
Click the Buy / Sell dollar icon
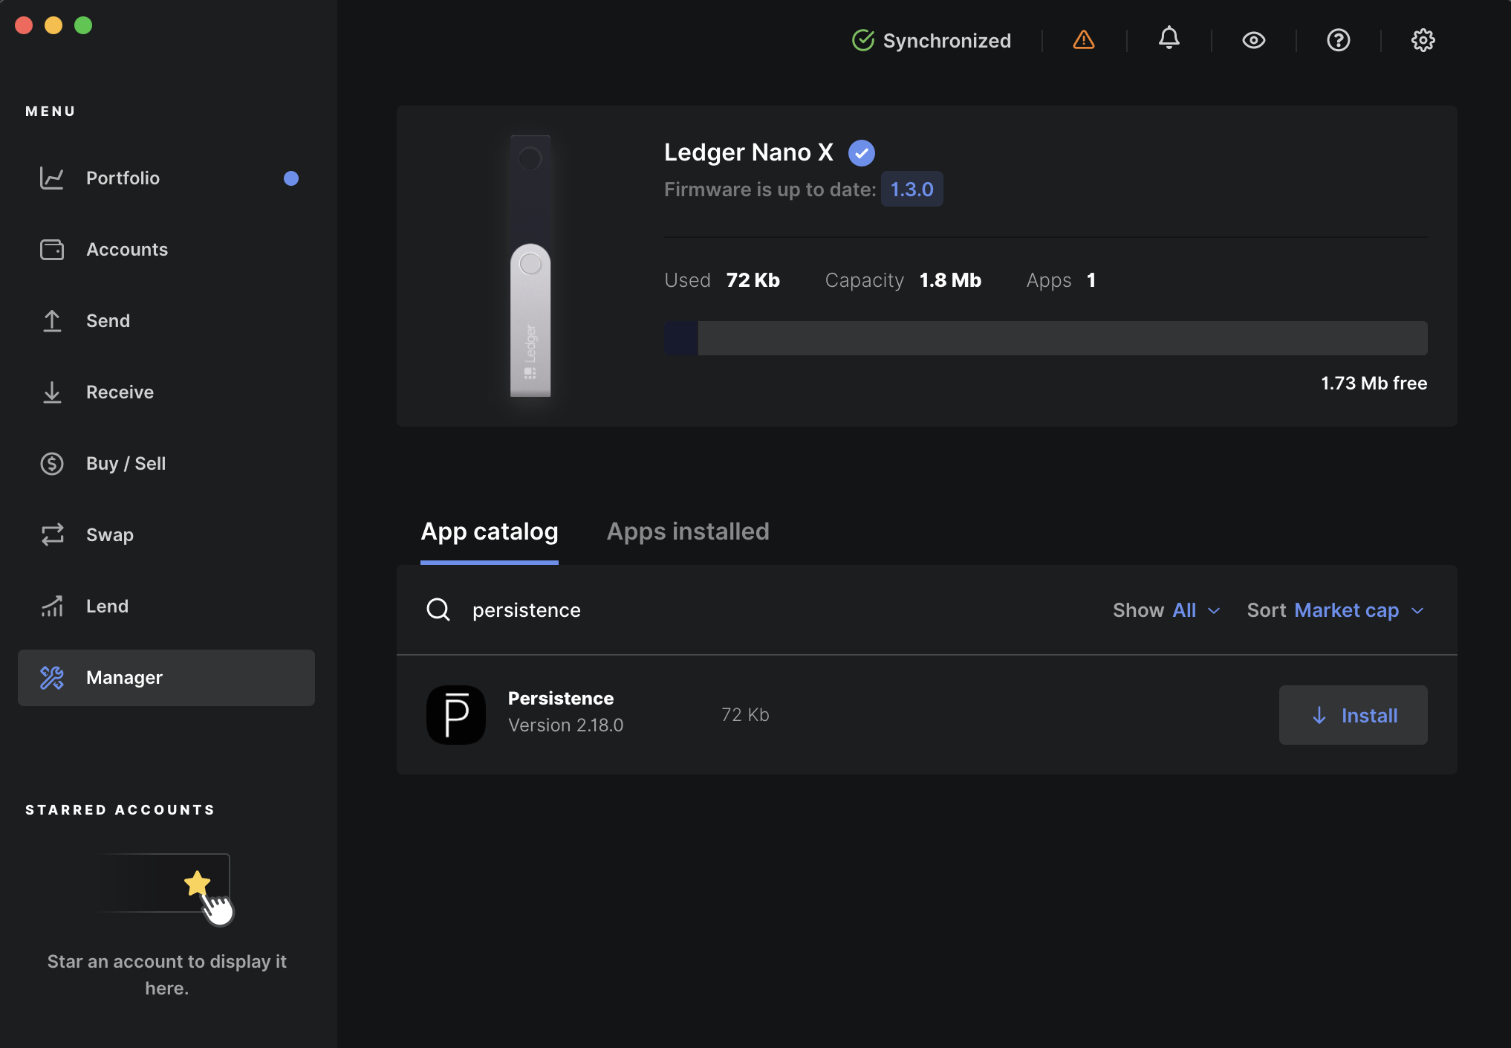pyautogui.click(x=52, y=464)
